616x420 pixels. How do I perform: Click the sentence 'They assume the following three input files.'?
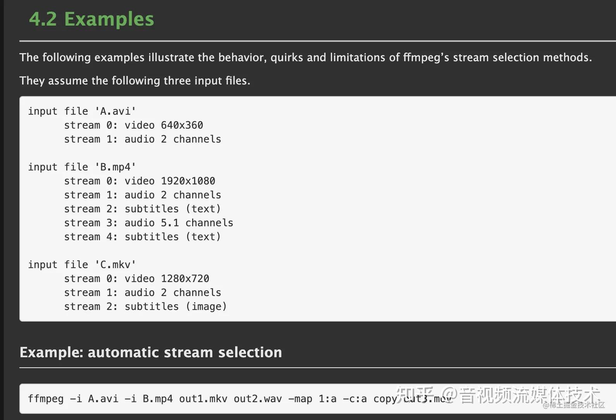point(135,81)
